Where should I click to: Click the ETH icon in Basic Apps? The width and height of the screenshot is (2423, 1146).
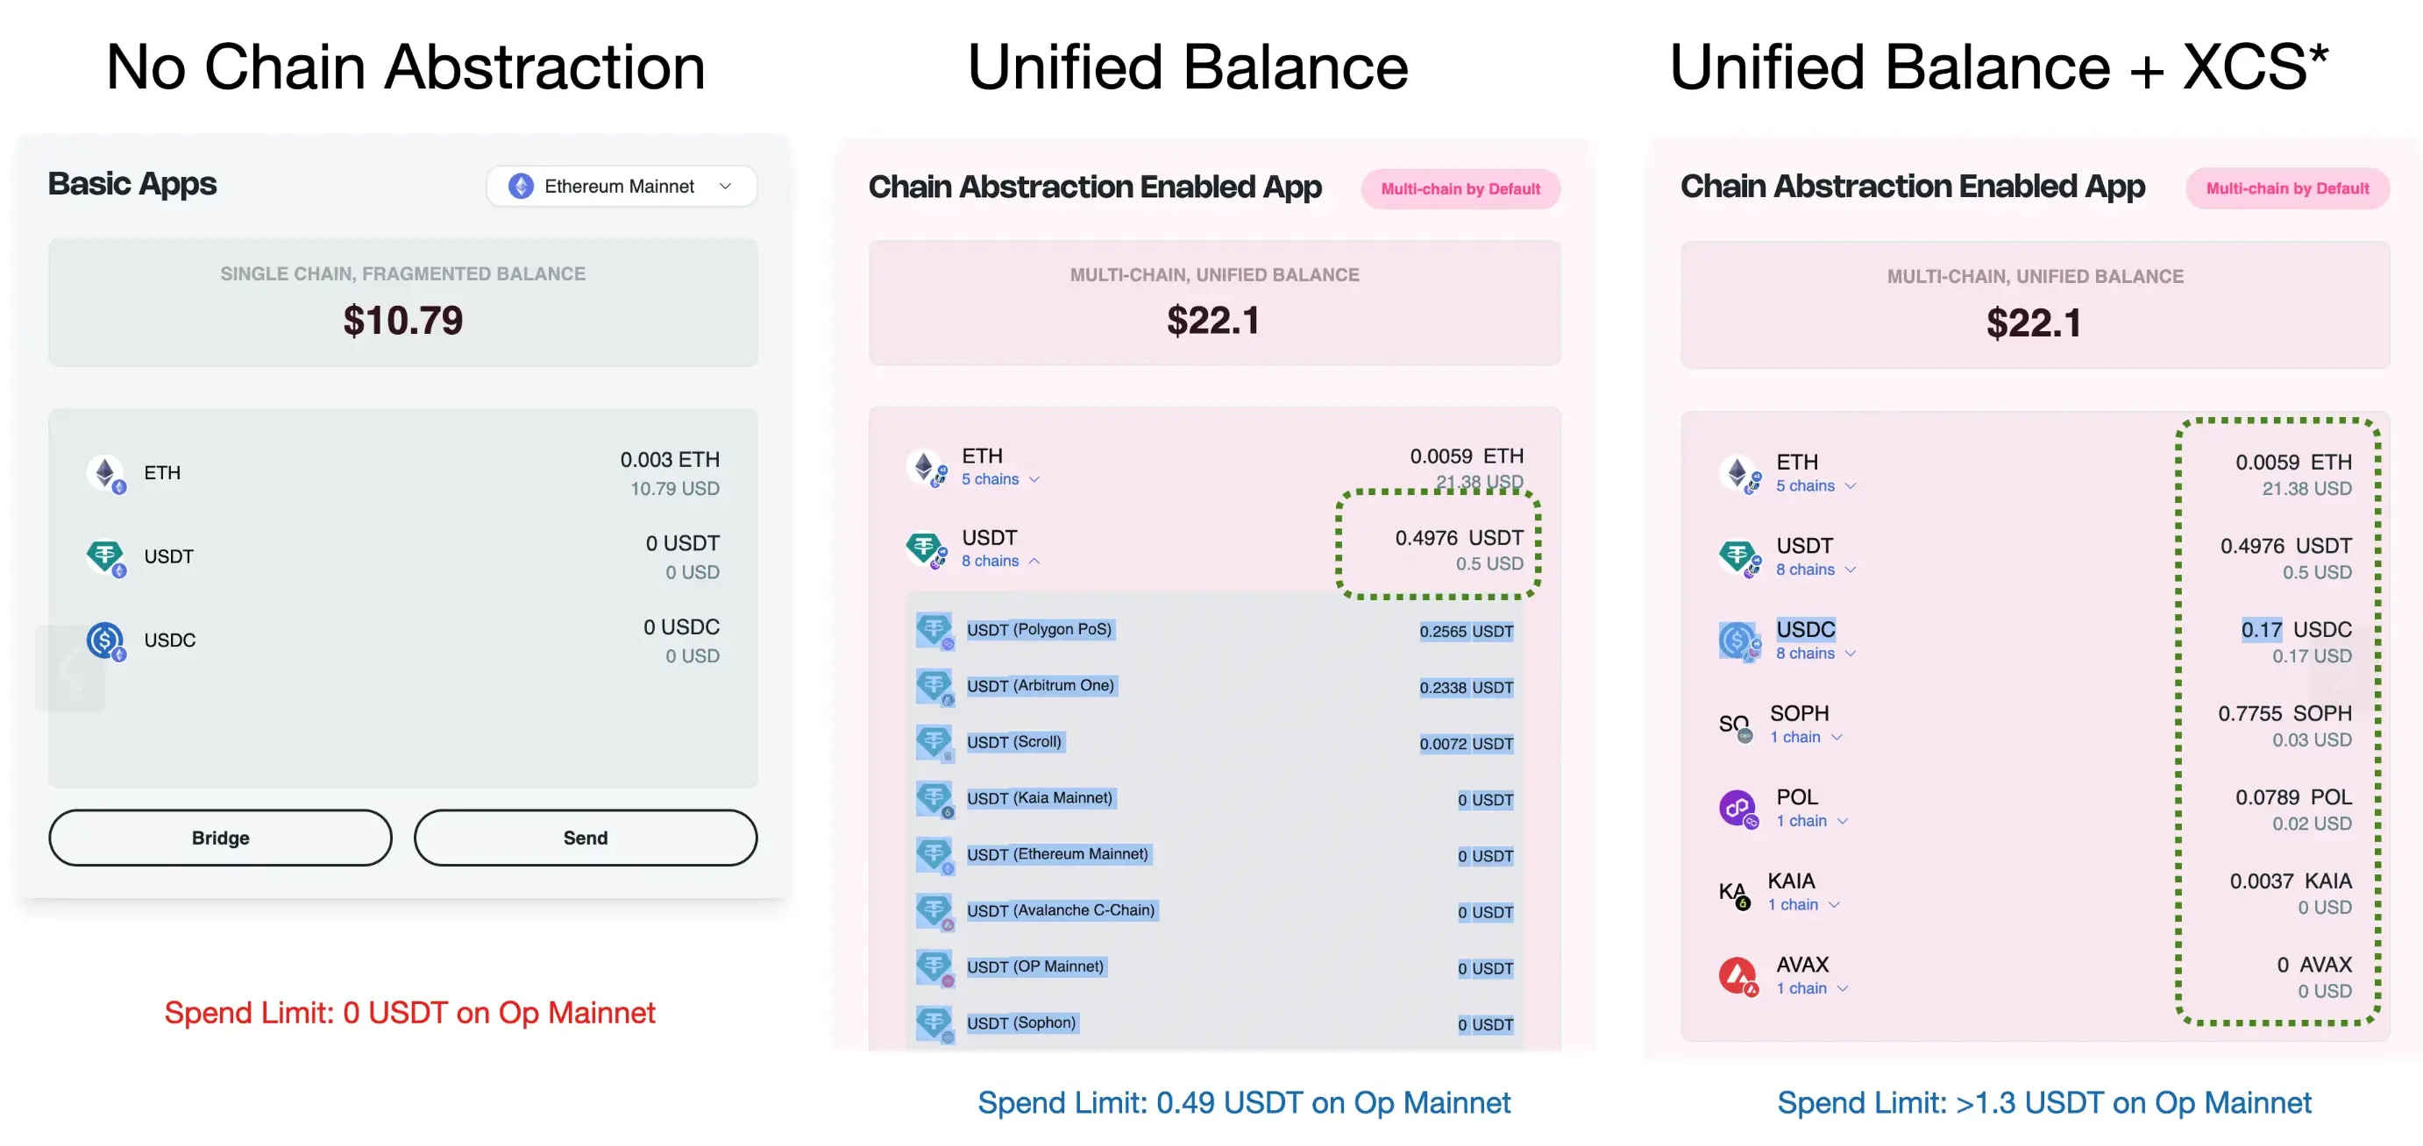tap(105, 474)
